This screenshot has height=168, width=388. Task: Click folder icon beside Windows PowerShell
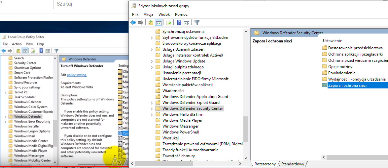(x=158, y=132)
